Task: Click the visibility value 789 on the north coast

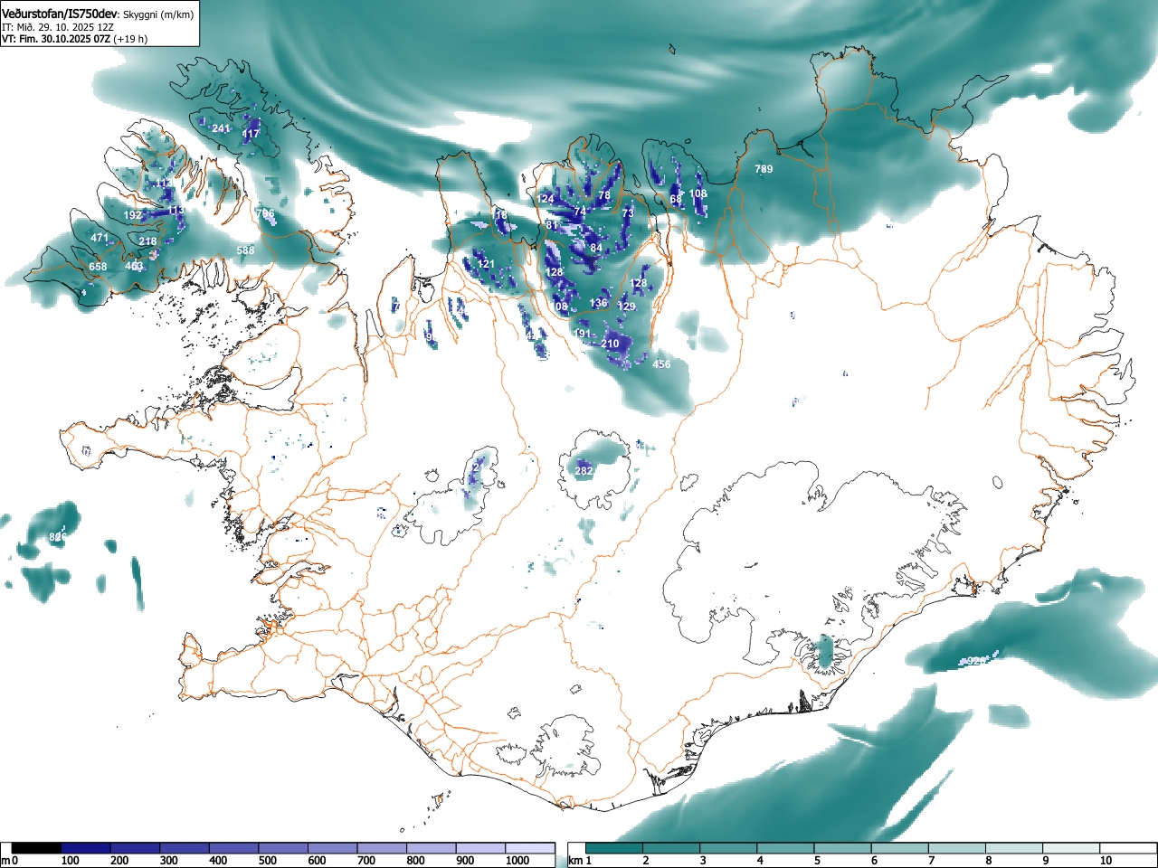Action: click(x=764, y=169)
